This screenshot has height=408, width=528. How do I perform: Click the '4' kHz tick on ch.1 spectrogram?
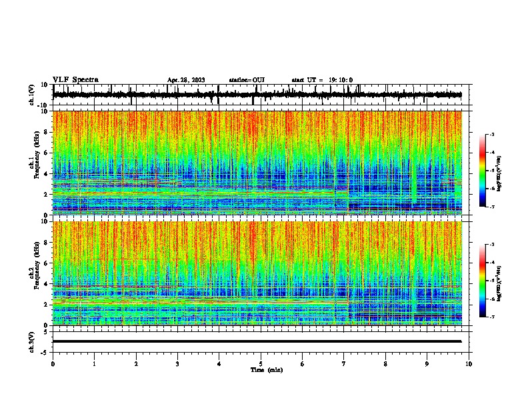pos(46,174)
